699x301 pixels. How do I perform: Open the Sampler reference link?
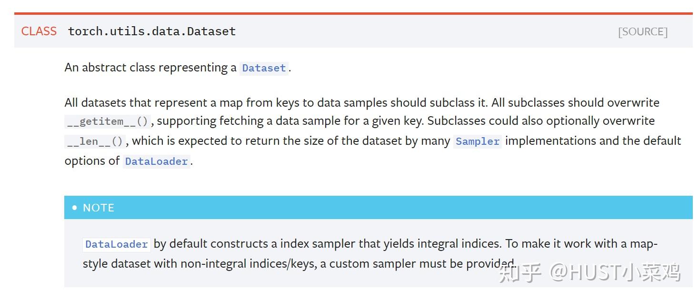pyautogui.click(x=478, y=141)
